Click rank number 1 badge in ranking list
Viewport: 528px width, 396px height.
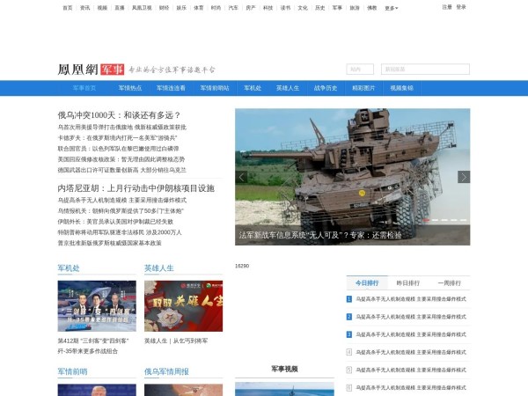pos(349,299)
